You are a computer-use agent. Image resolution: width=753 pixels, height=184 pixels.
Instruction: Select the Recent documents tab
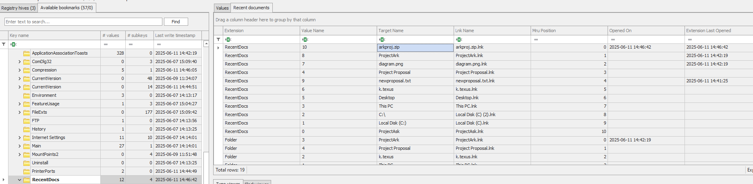tap(251, 8)
